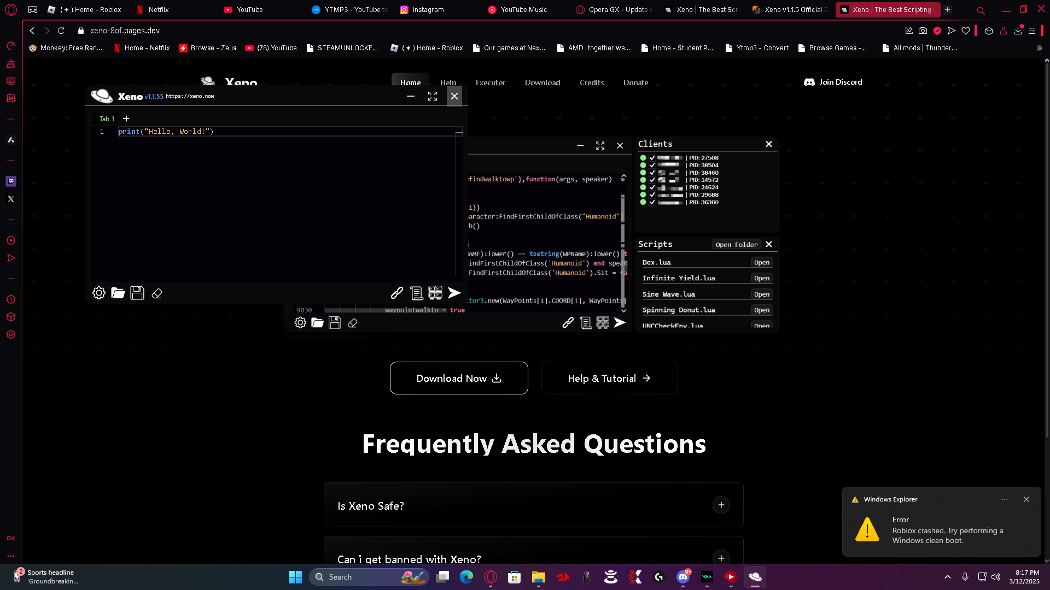Open the Sine Wave.lua script
Image resolution: width=1050 pixels, height=590 pixels.
[762, 294]
